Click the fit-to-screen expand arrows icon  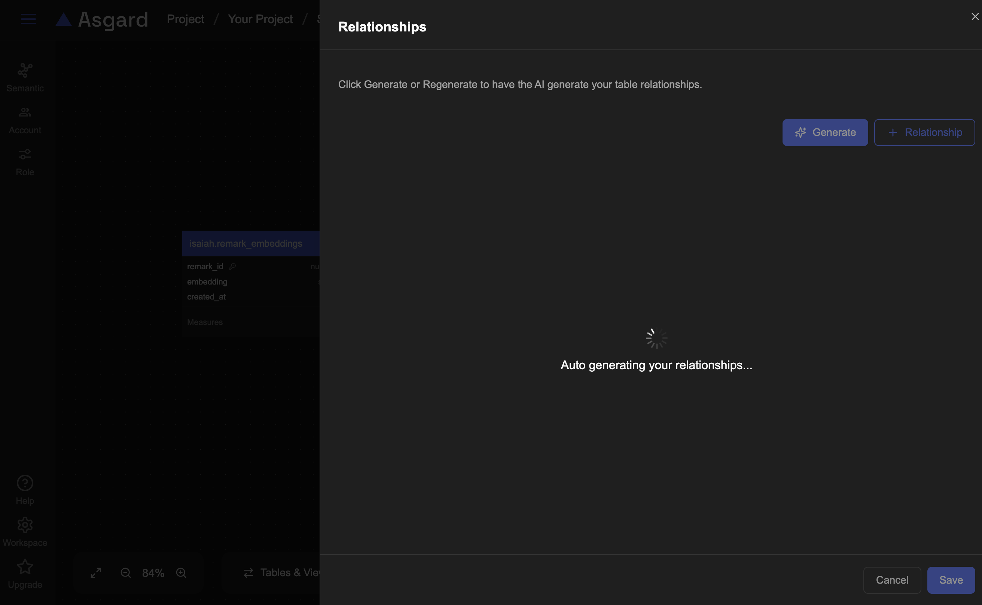[95, 572]
